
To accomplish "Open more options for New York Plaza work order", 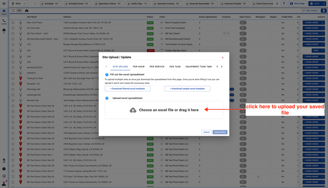I will coord(323,22).
